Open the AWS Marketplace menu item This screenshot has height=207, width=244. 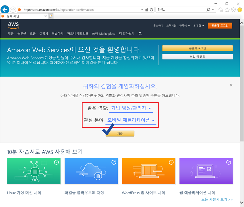point(104,34)
